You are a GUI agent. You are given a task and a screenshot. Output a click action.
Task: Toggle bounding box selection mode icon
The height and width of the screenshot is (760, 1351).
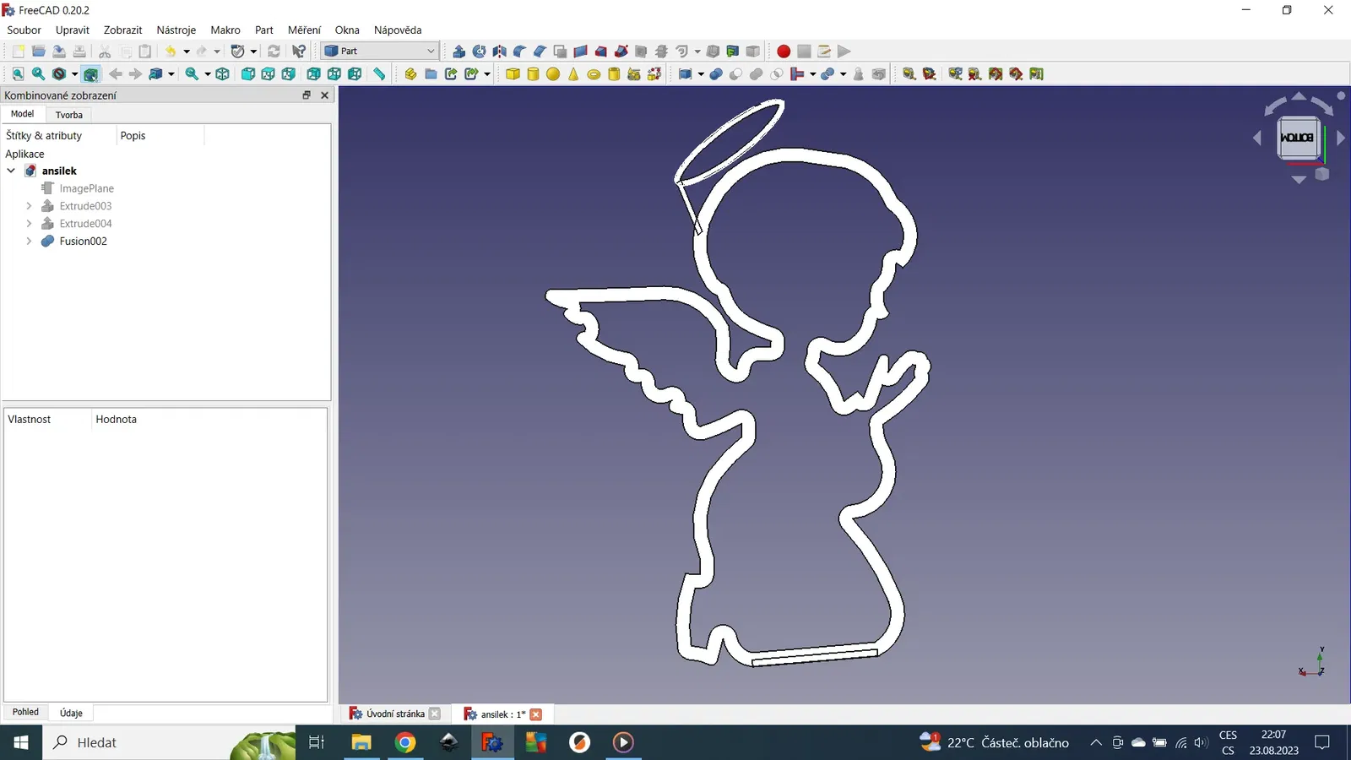pos(90,74)
